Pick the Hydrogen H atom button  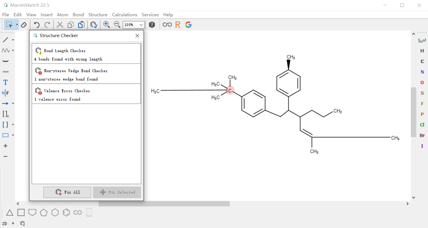(x=422, y=51)
